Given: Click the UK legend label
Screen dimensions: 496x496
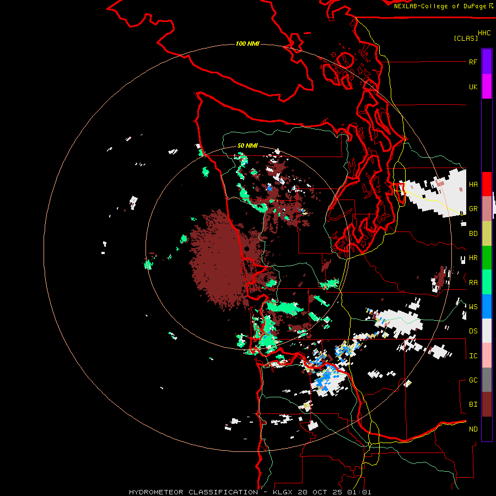Looking at the screenshot, I should (x=473, y=87).
